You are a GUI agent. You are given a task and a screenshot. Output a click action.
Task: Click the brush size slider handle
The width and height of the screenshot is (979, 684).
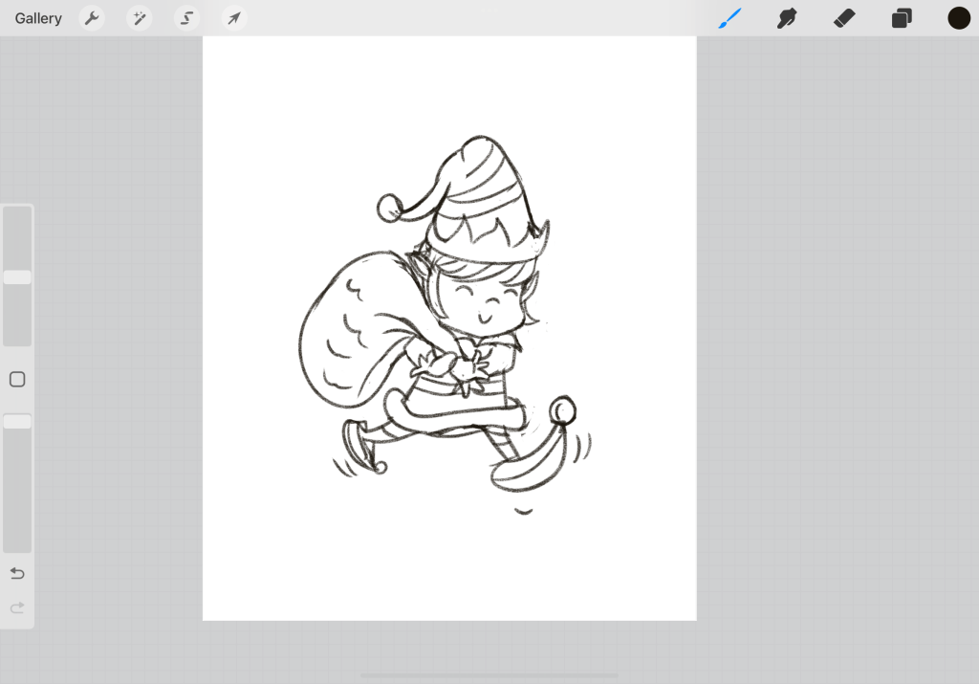(x=17, y=277)
